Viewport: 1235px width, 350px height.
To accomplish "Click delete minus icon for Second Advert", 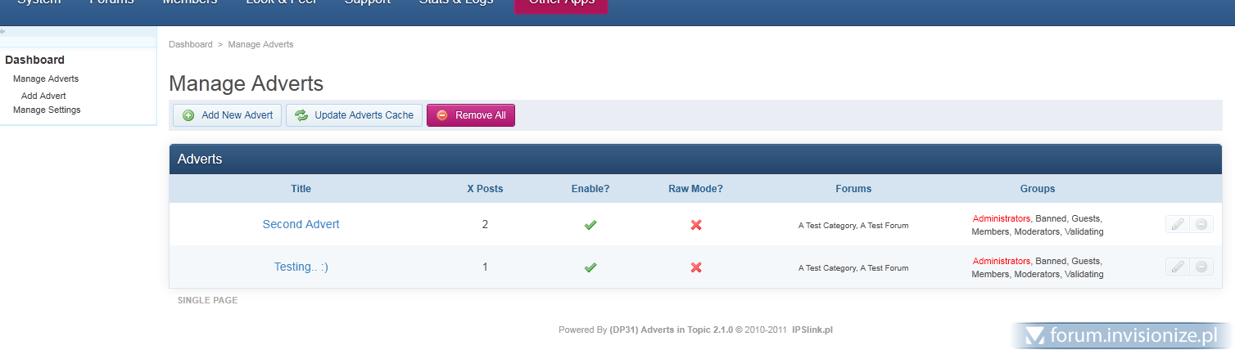I will [1201, 224].
